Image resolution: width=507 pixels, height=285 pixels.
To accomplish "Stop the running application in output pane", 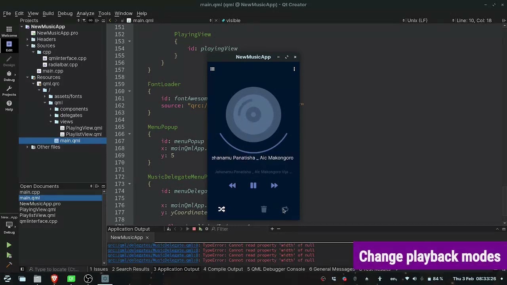I will (x=194, y=229).
